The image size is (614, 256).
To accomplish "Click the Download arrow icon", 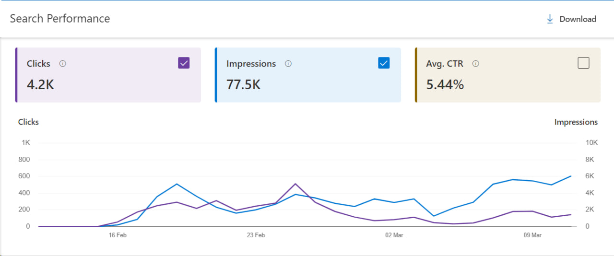I will coord(550,19).
